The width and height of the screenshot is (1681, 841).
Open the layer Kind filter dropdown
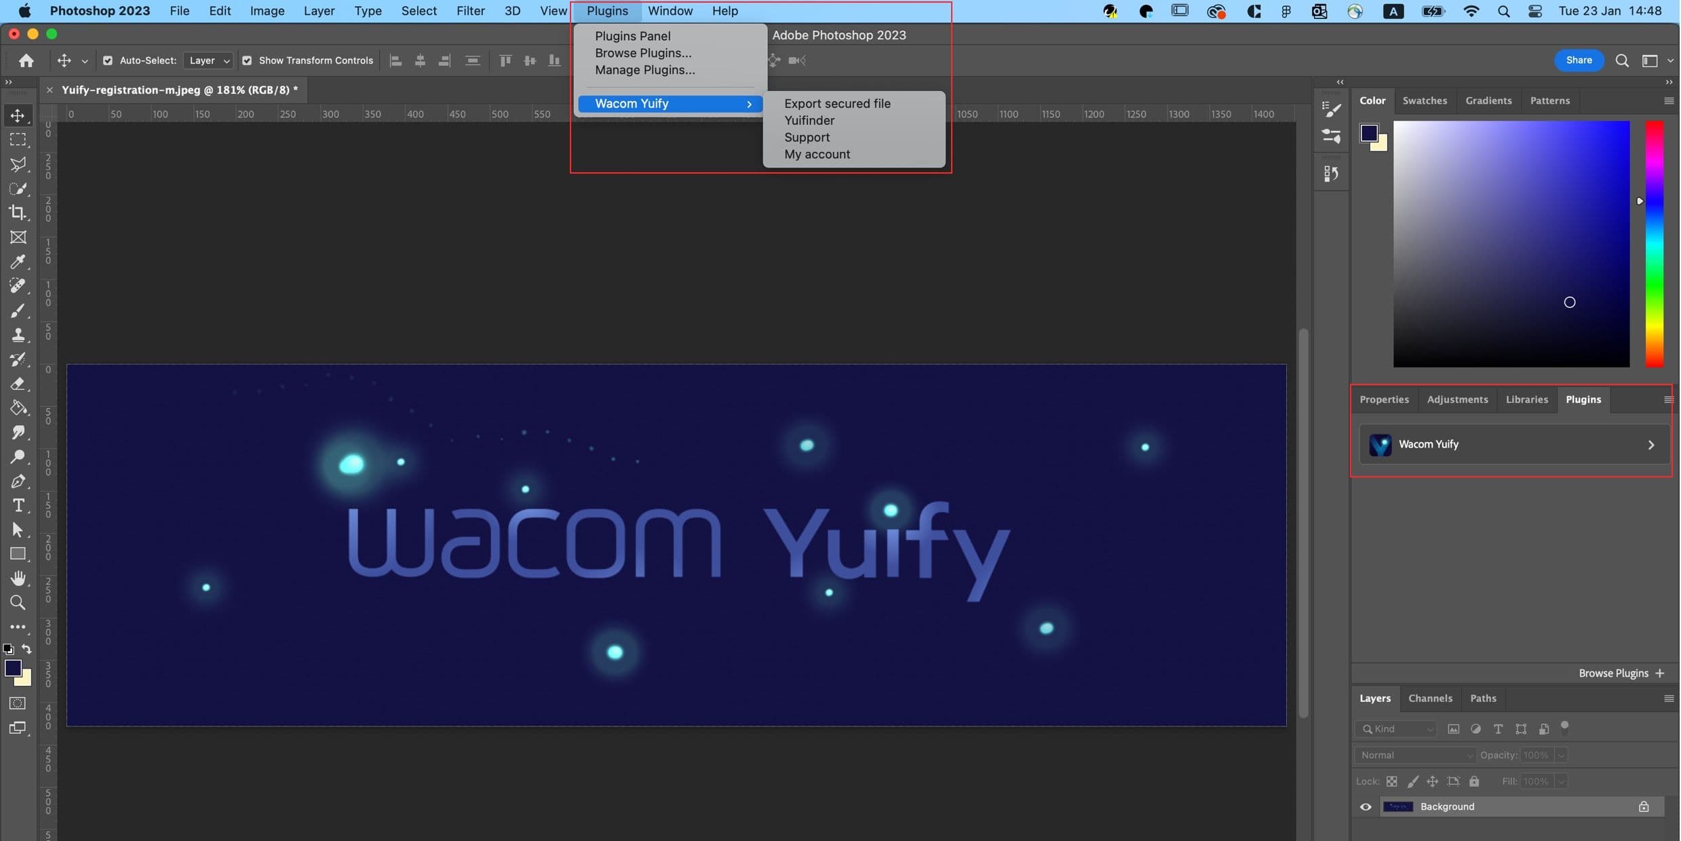[1396, 729]
